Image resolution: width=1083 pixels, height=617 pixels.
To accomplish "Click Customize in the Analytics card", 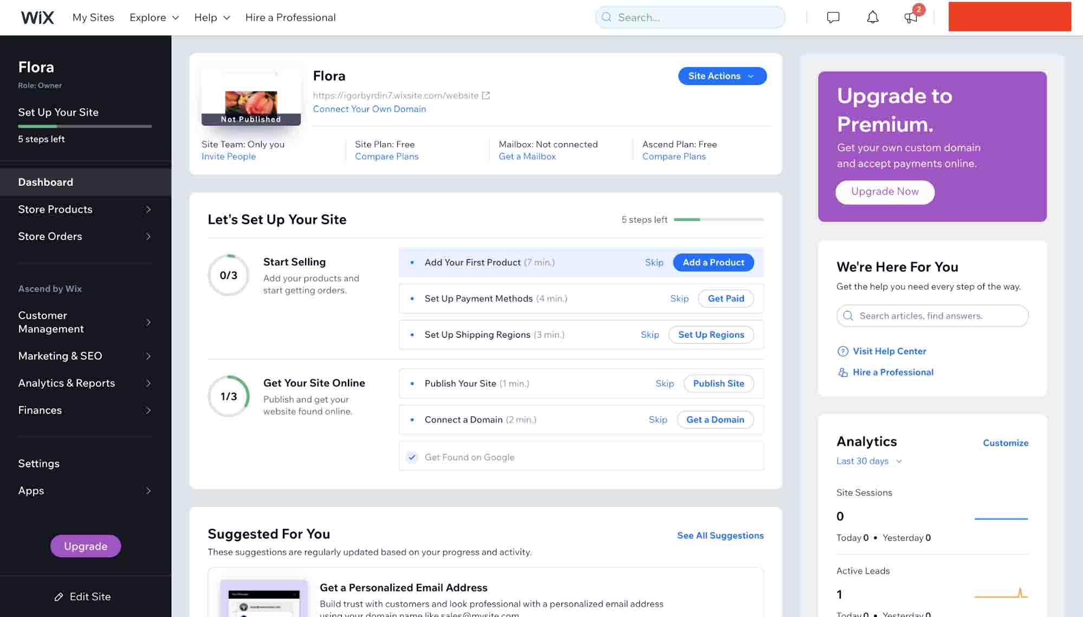I will click(x=1006, y=443).
